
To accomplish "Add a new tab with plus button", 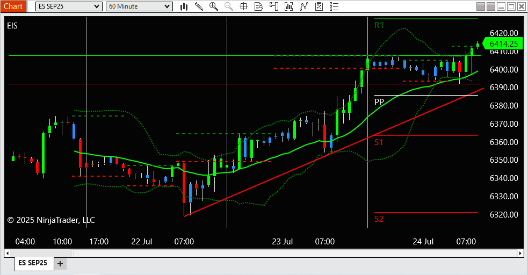I will [60, 264].
